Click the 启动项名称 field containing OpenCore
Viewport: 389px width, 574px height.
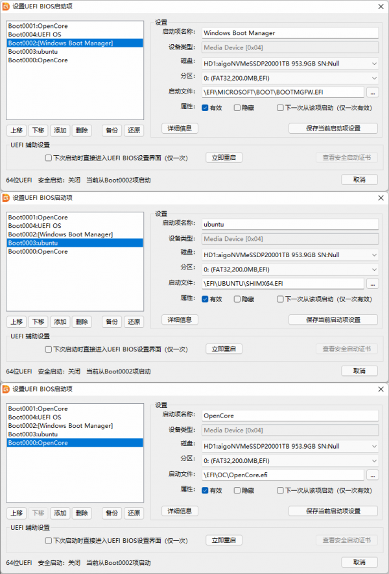coord(290,416)
